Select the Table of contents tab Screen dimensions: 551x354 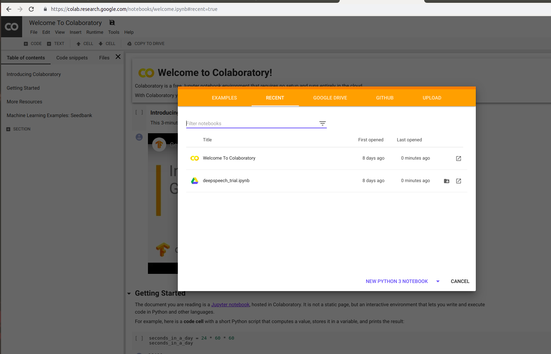(x=26, y=58)
